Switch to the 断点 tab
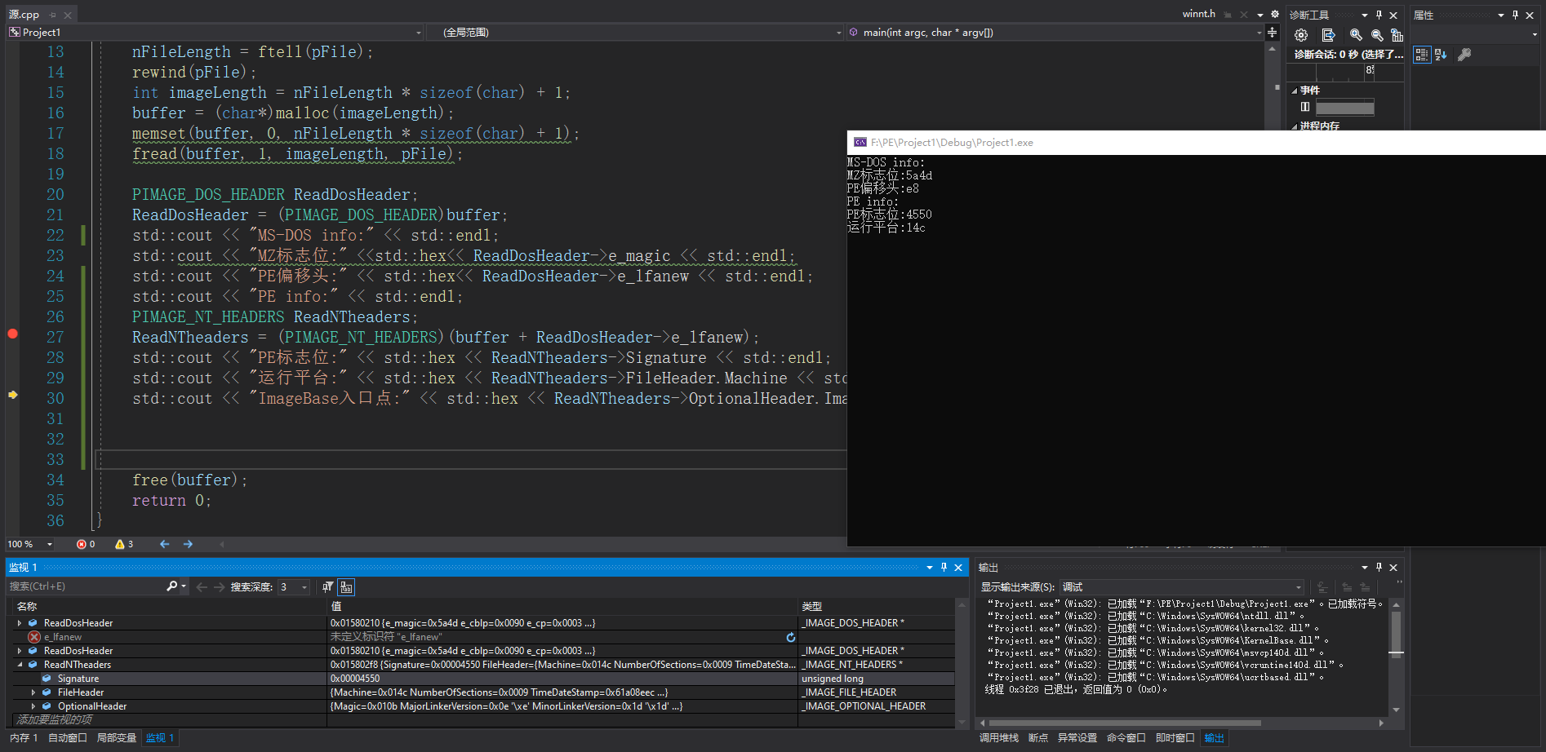Screen dimensions: 1546x752 pos(1037,738)
